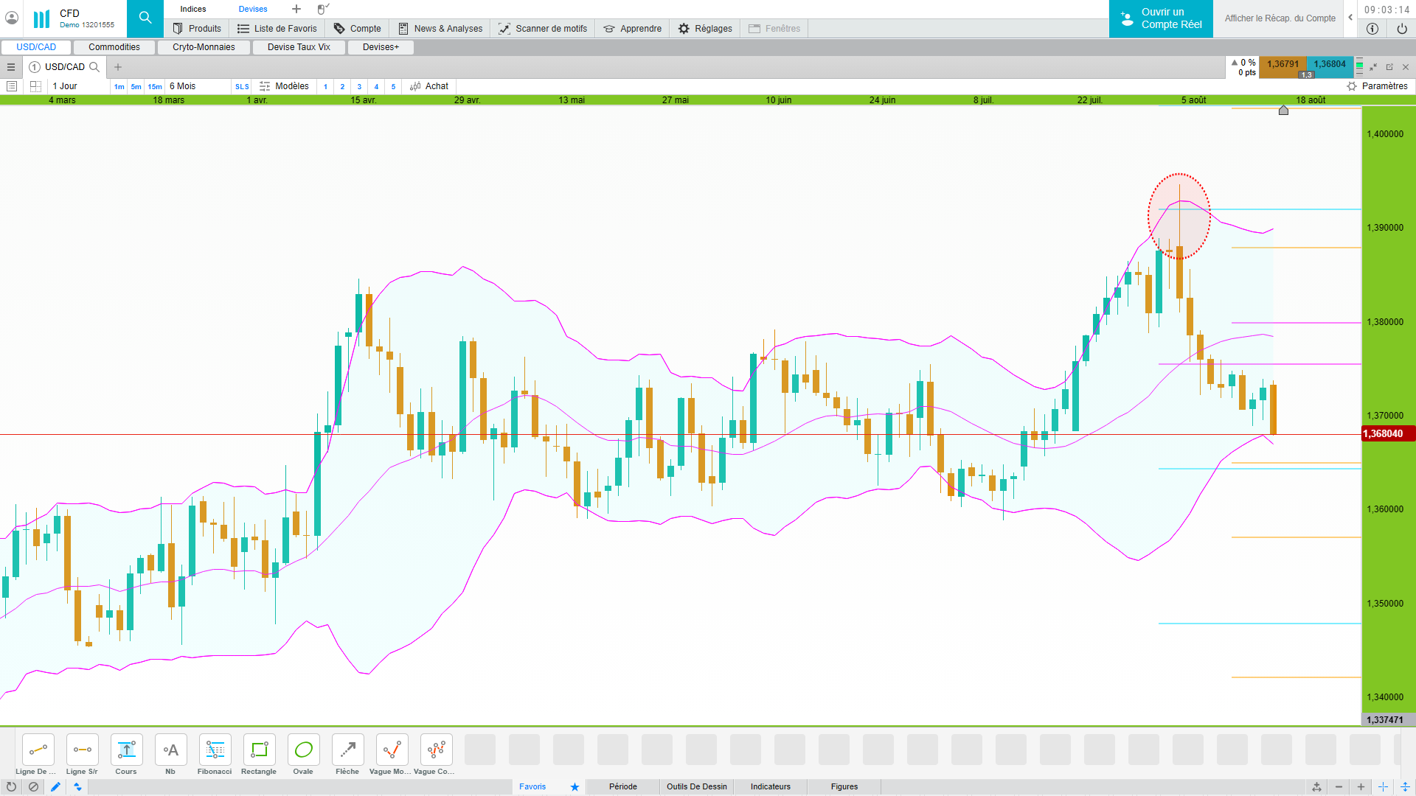Select the Rectangle drawing tool
The width and height of the screenshot is (1416, 796).
[x=259, y=750]
